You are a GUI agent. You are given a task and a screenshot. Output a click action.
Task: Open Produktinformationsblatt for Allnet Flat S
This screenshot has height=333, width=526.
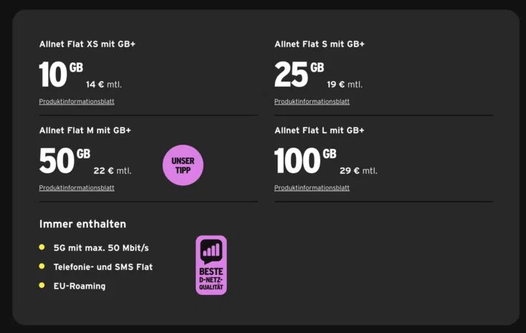(312, 102)
